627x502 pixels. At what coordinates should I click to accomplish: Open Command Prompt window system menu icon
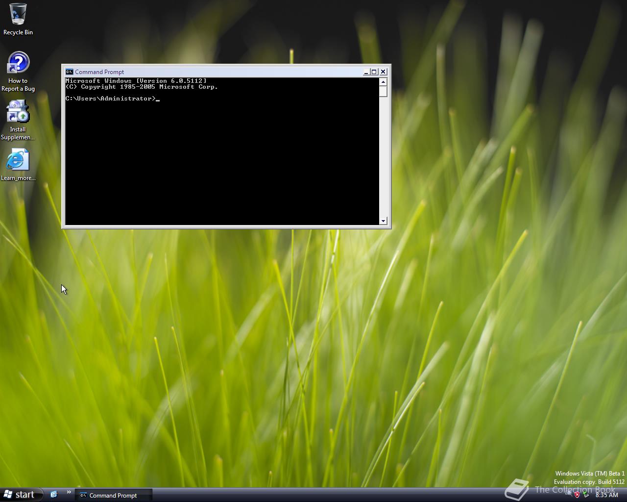[x=70, y=72]
